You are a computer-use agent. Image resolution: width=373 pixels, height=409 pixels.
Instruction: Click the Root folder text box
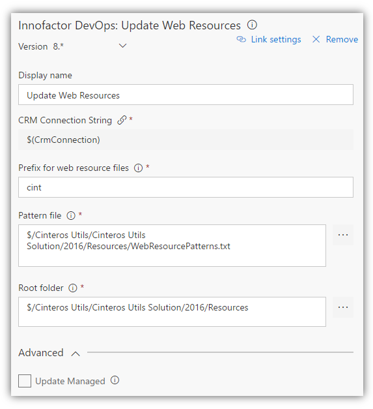coord(172,312)
